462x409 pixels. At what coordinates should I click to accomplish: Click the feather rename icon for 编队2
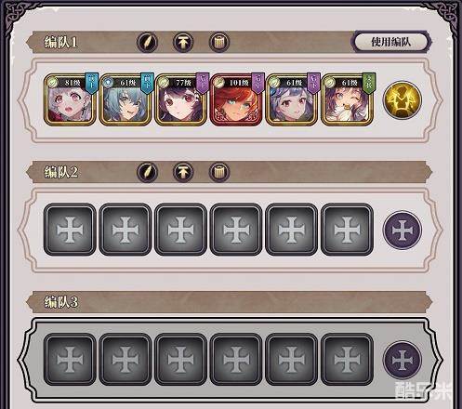148,172
